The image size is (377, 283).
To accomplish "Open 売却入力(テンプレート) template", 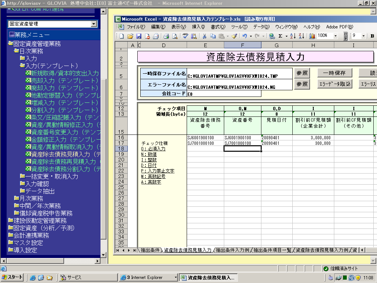I will (62, 81).
